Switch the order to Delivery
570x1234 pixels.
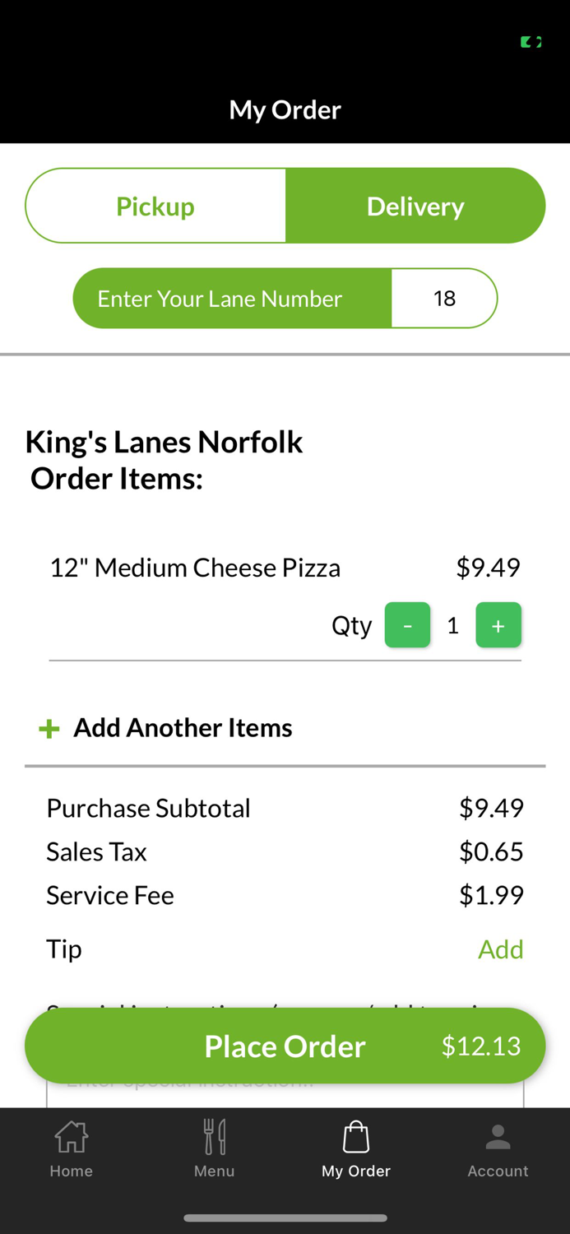(415, 206)
